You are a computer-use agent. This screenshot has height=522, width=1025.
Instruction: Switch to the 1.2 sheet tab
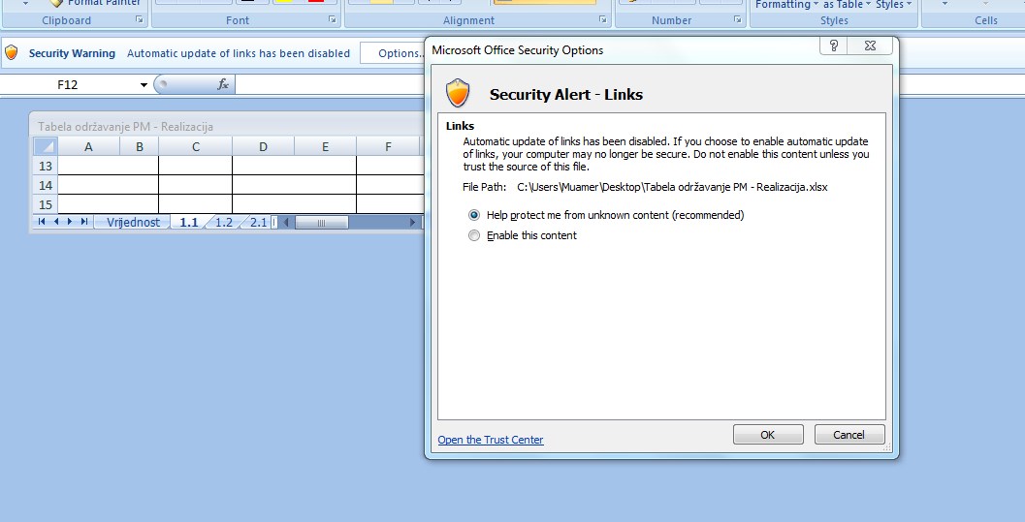pyautogui.click(x=224, y=223)
